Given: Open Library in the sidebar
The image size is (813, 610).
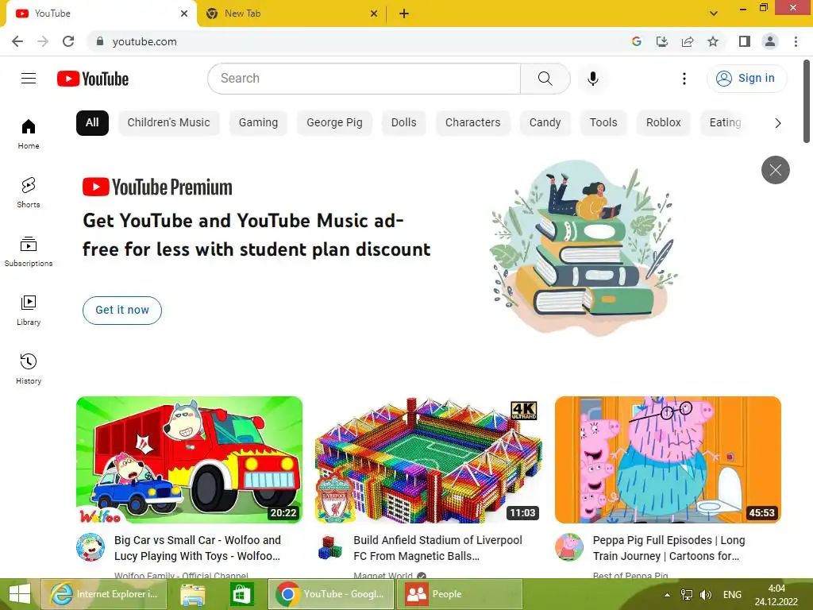Looking at the screenshot, I should point(29,311).
